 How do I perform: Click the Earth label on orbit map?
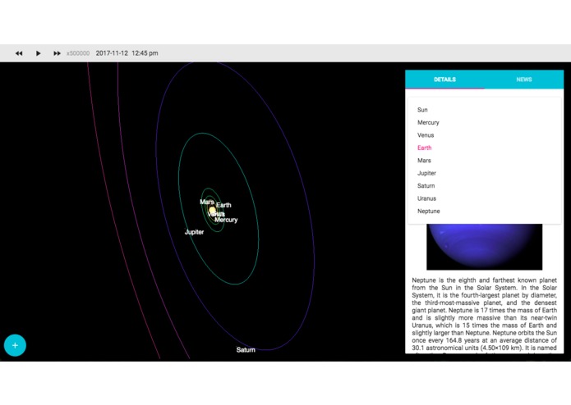(x=223, y=205)
